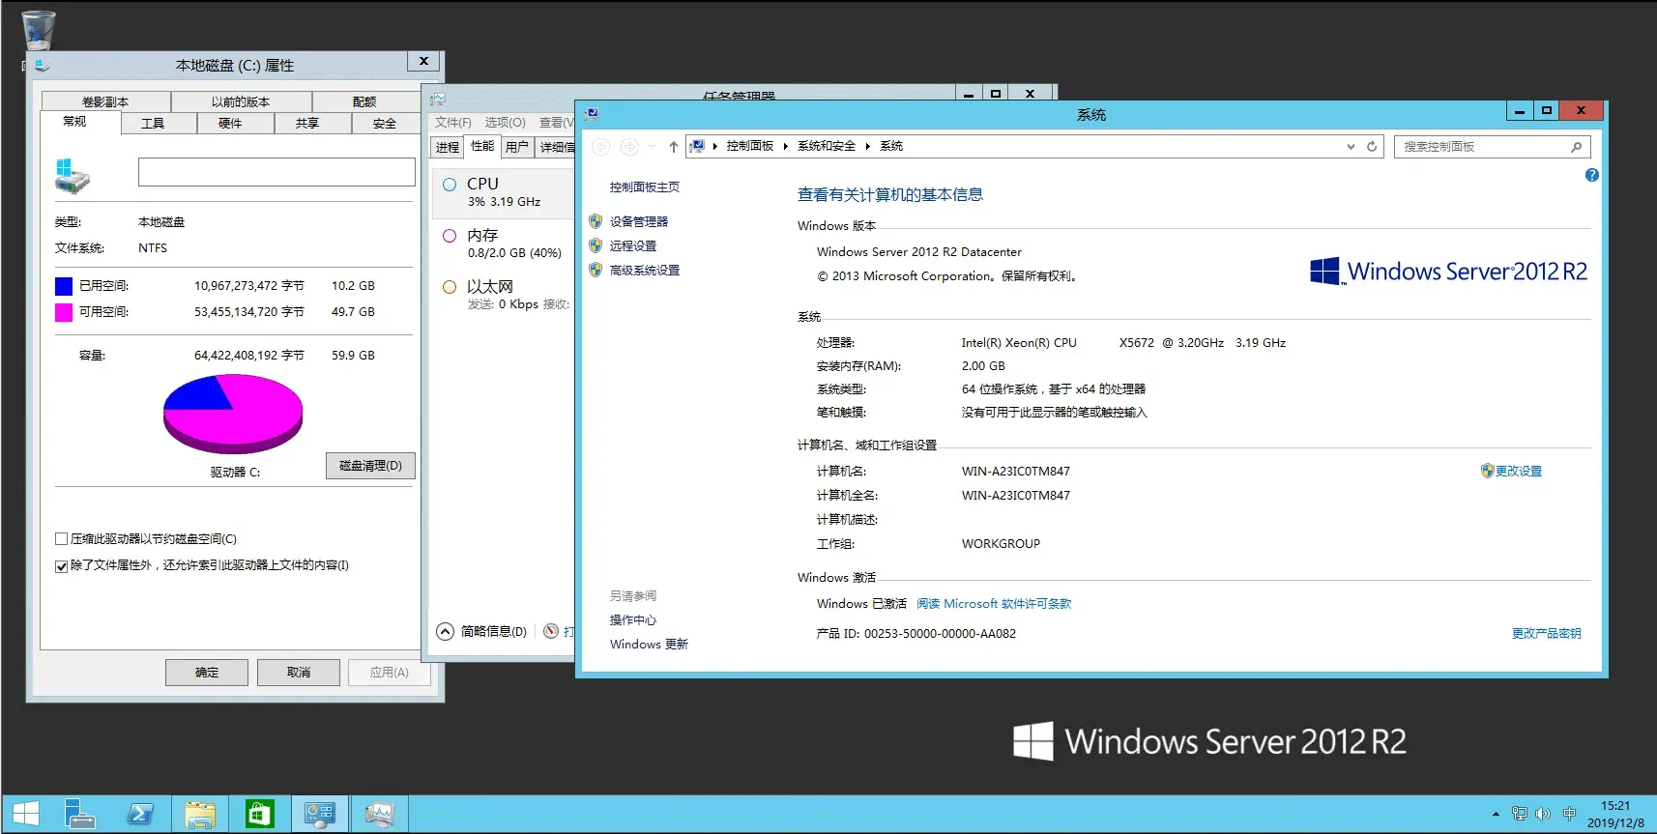Uncheck the index file contents option 除了文件属性外

61,566
